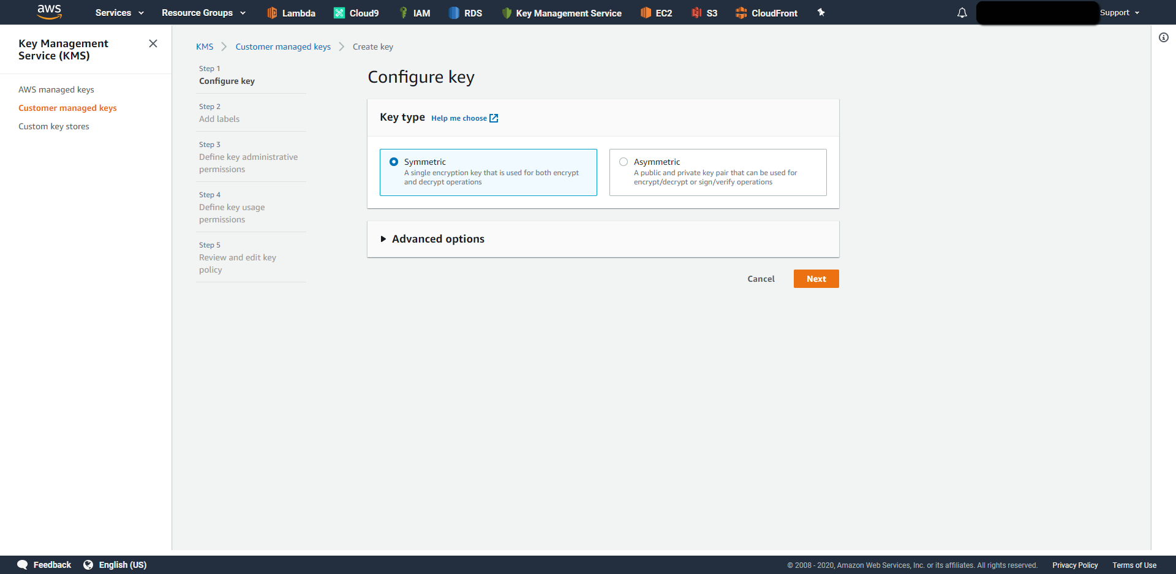Open the Cloud9 service shortcut
This screenshot has width=1176, height=574.
(356, 12)
